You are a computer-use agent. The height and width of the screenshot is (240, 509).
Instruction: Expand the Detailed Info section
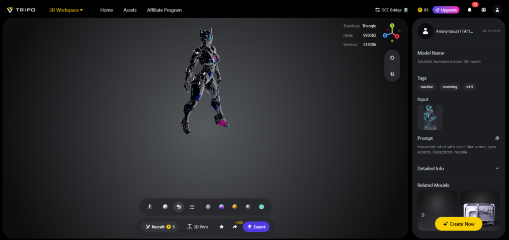click(458, 169)
